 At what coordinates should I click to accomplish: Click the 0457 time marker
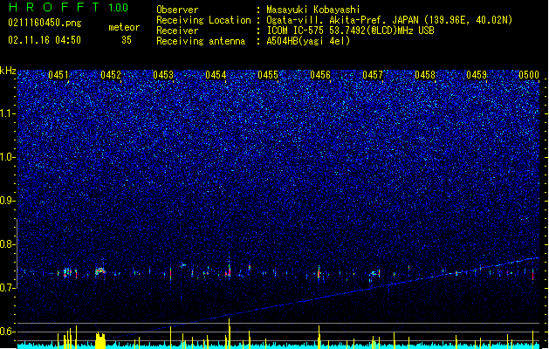pos(373,75)
